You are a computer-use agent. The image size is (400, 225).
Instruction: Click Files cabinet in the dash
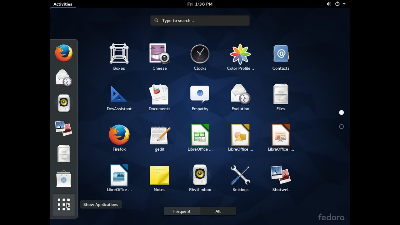(x=64, y=153)
